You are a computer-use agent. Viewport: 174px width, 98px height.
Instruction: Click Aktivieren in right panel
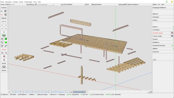point(163,14)
